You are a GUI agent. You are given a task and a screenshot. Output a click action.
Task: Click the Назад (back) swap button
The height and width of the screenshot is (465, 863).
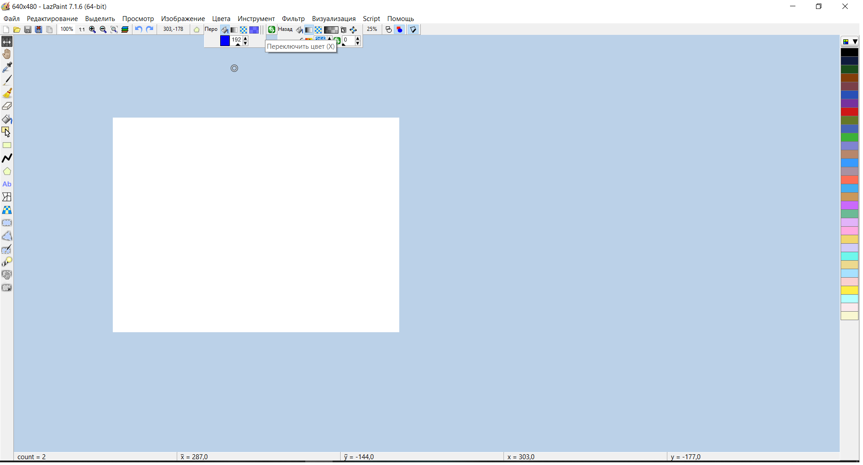point(272,30)
